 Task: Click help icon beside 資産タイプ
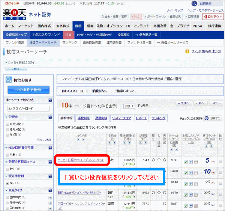(50, 190)
